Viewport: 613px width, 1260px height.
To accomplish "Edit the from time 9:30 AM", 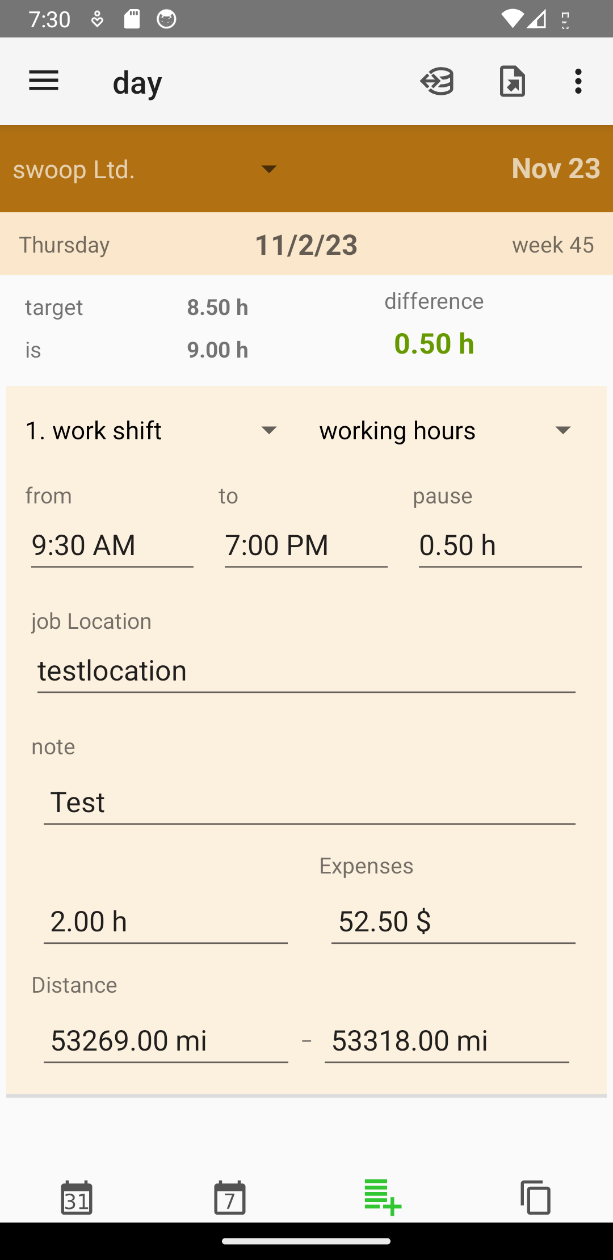I will (112, 545).
